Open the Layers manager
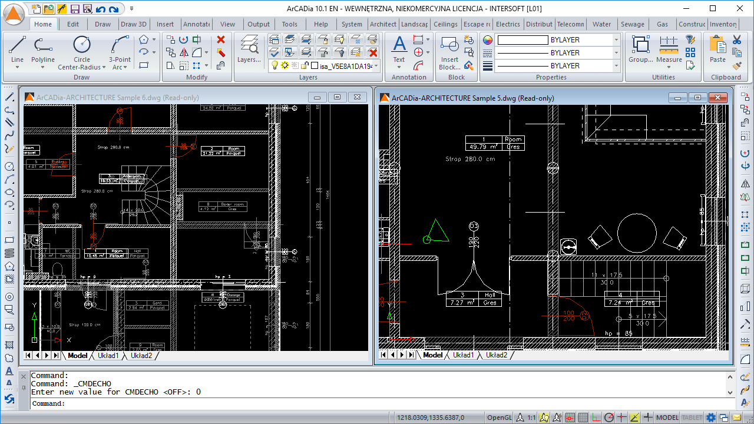The height and width of the screenshot is (424, 754). click(249, 49)
